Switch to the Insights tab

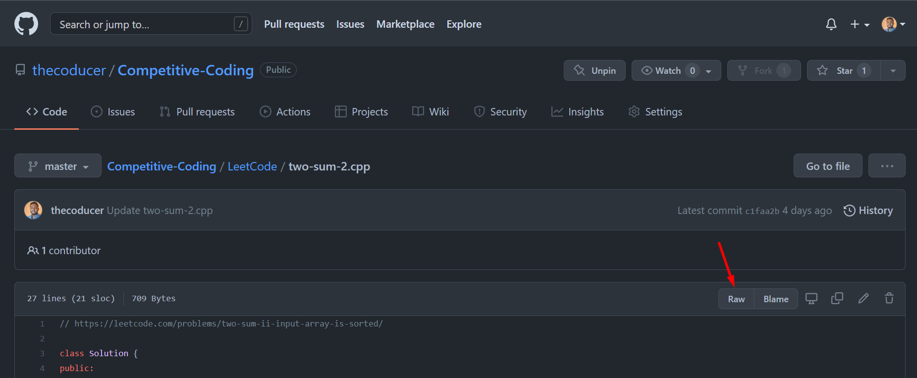point(577,112)
